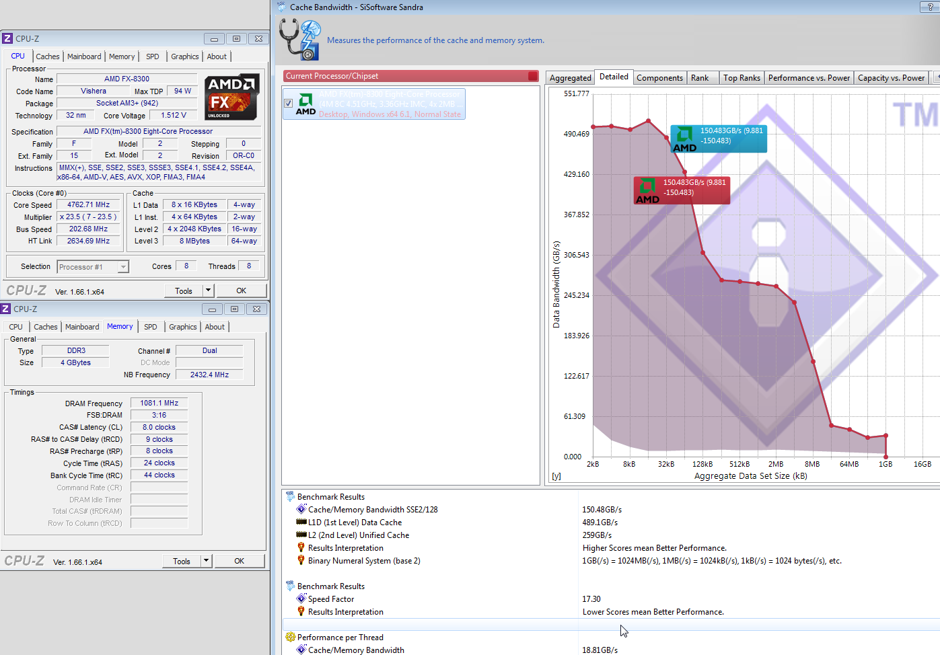Image resolution: width=940 pixels, height=655 pixels.
Task: Click the Cache/Memory Bandwidth SSE2/128 diamond icon
Action: tap(301, 510)
